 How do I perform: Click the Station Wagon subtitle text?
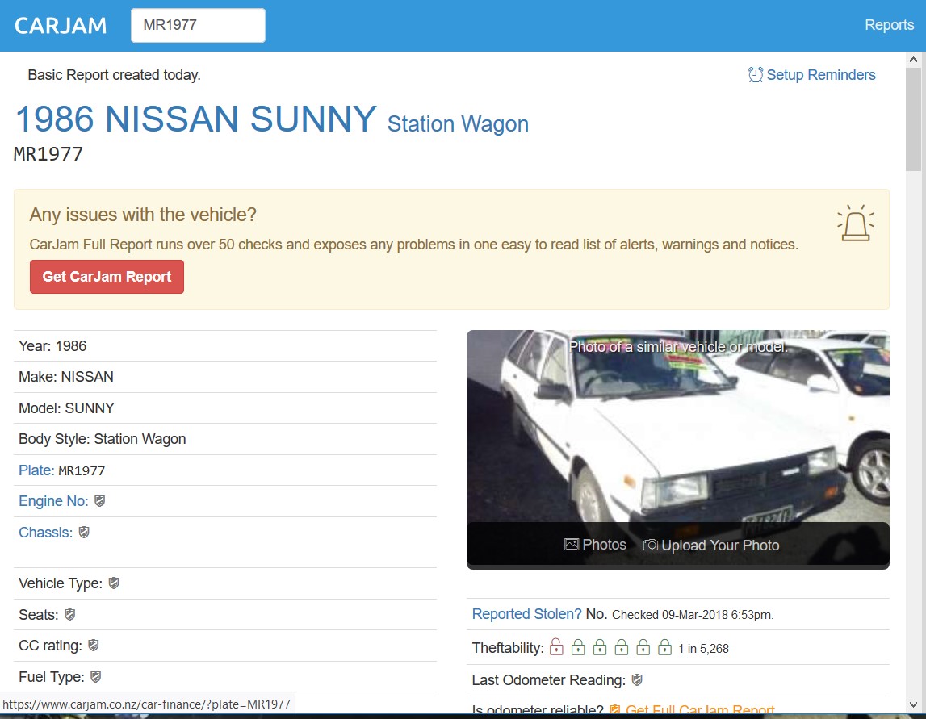pyautogui.click(x=458, y=124)
